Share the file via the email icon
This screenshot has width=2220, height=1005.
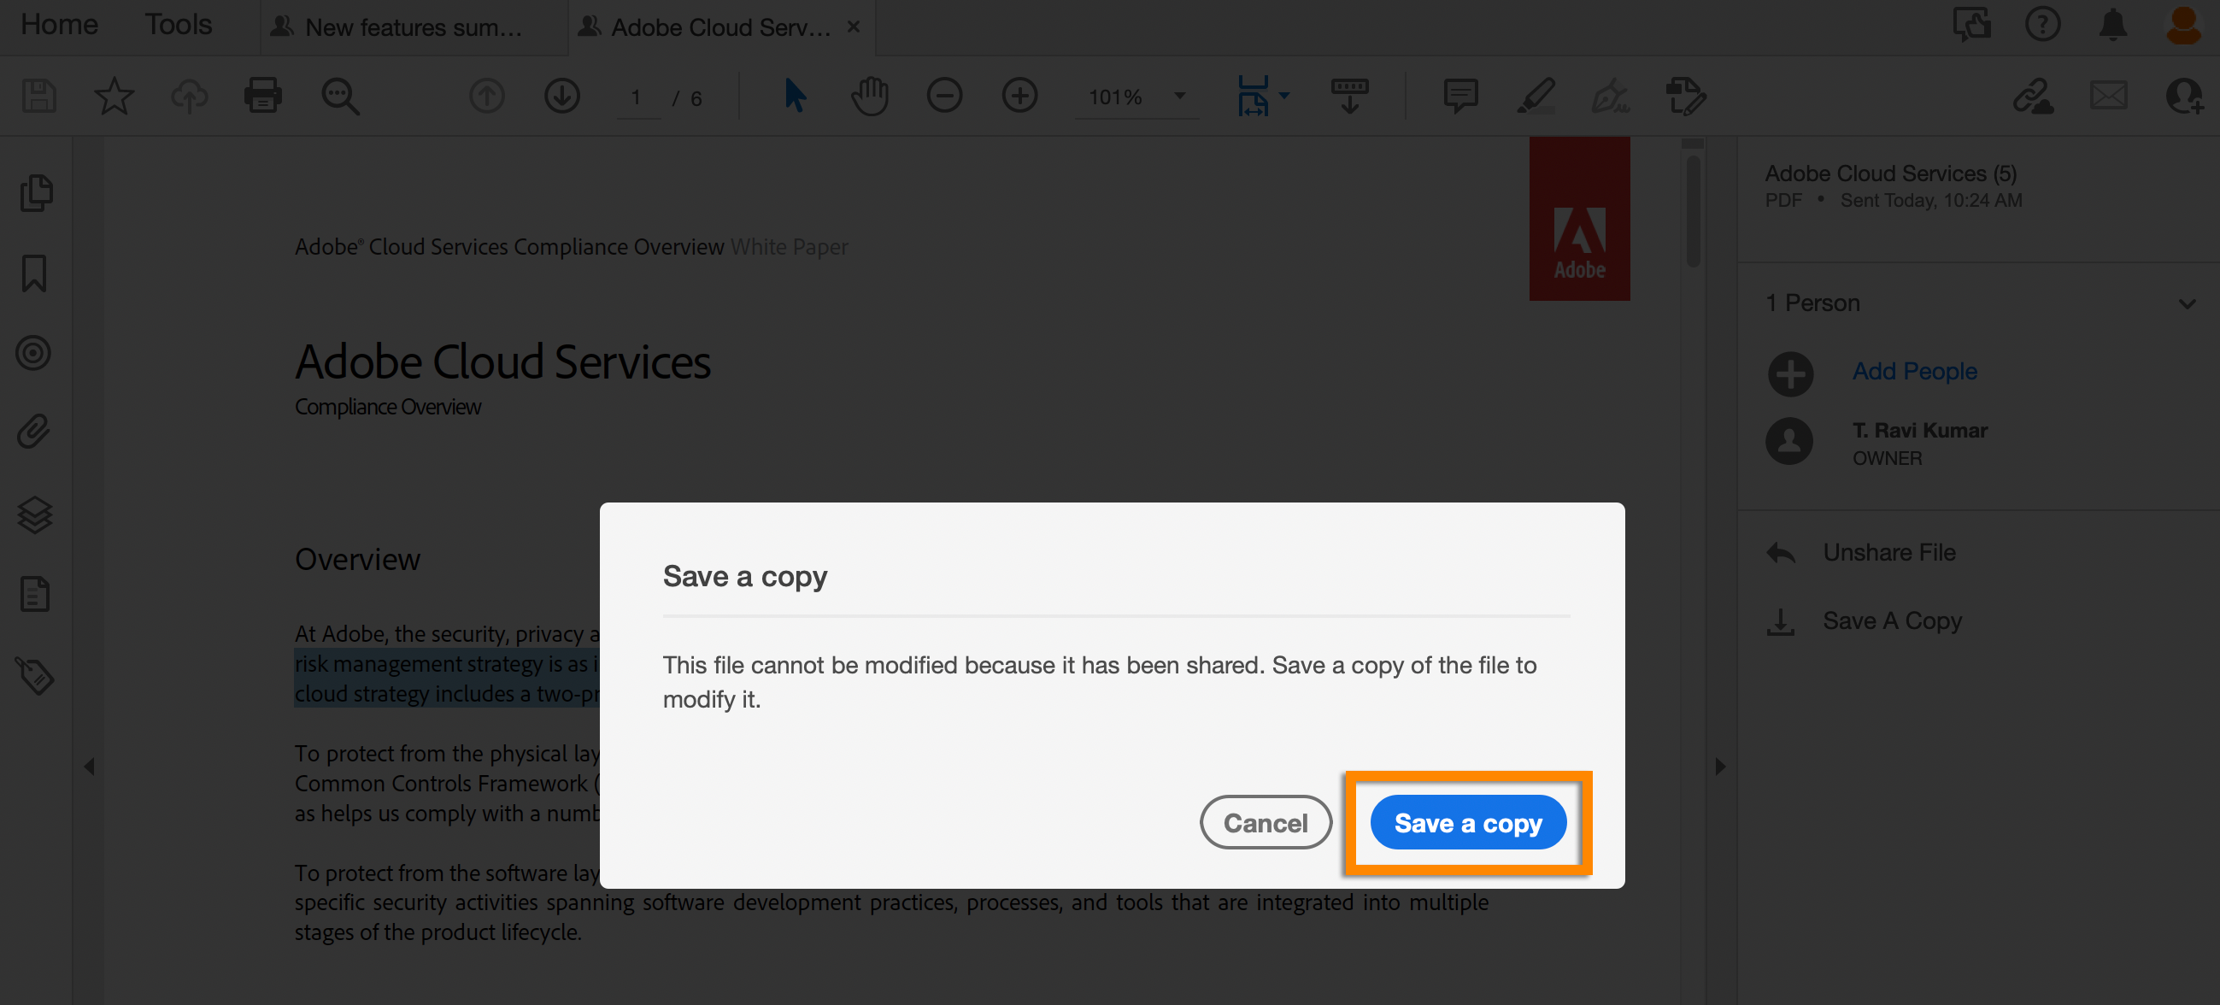(2109, 96)
